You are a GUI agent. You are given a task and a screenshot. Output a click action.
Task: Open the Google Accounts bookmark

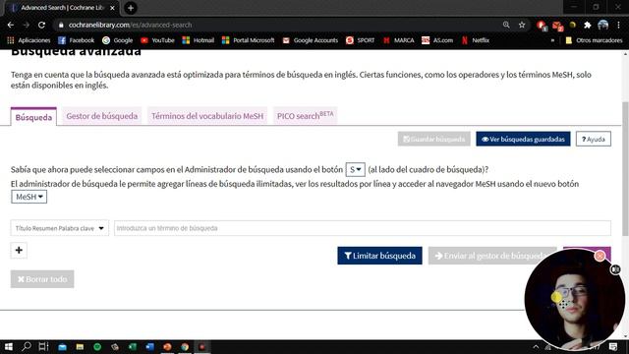point(311,40)
